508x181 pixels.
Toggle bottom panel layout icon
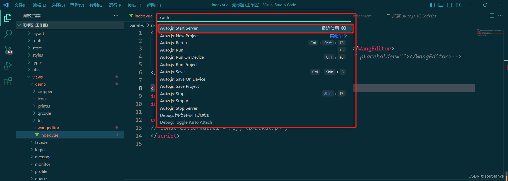[441, 5]
